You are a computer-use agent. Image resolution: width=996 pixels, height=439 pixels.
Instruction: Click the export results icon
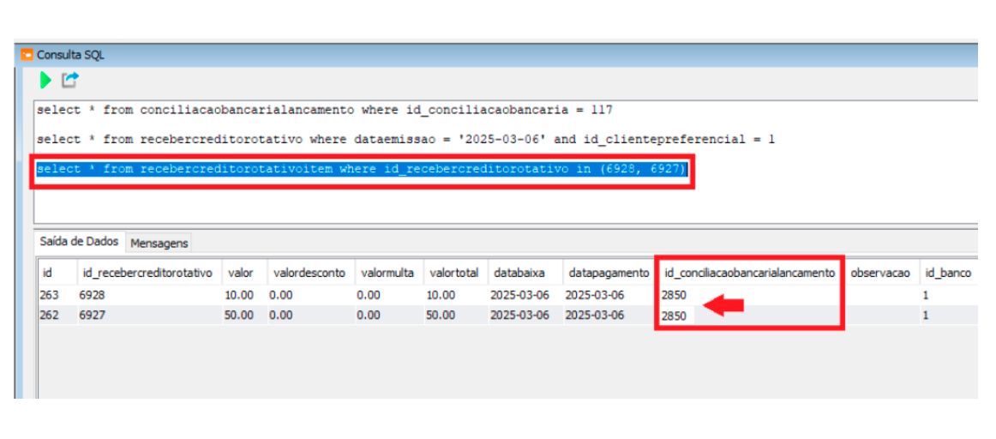(x=70, y=80)
